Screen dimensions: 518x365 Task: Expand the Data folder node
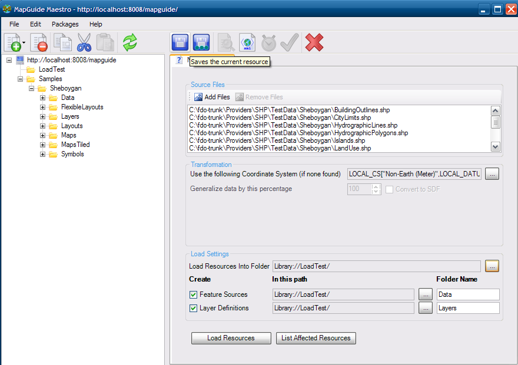(42, 98)
